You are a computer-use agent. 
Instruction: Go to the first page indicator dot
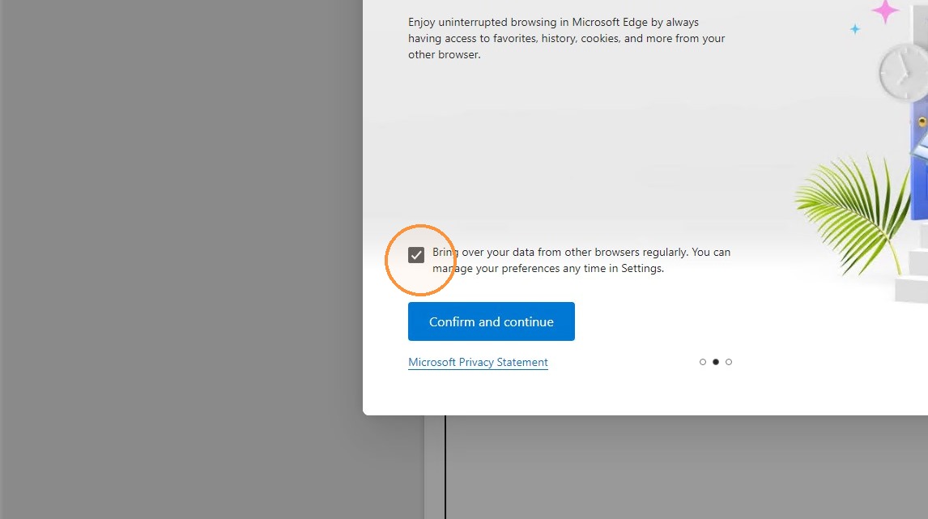(x=703, y=362)
